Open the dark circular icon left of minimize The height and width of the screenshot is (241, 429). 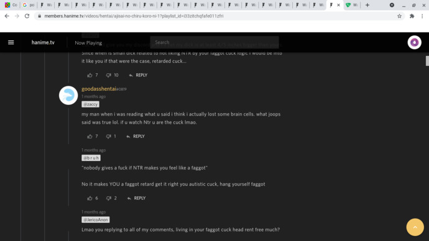click(x=392, y=5)
